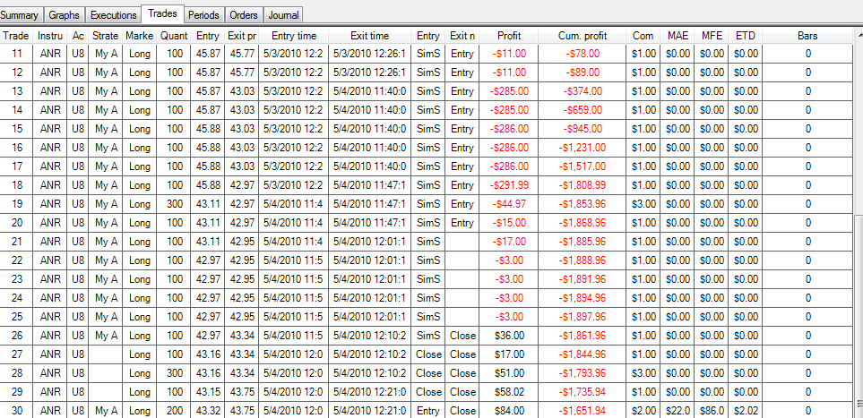Click the Exit pr column header
Screen dimensions: 863x418
click(242, 36)
